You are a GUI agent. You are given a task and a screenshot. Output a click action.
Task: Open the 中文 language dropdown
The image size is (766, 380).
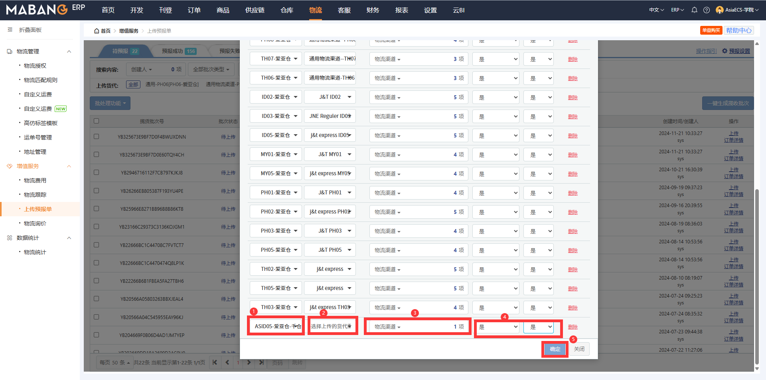(656, 10)
